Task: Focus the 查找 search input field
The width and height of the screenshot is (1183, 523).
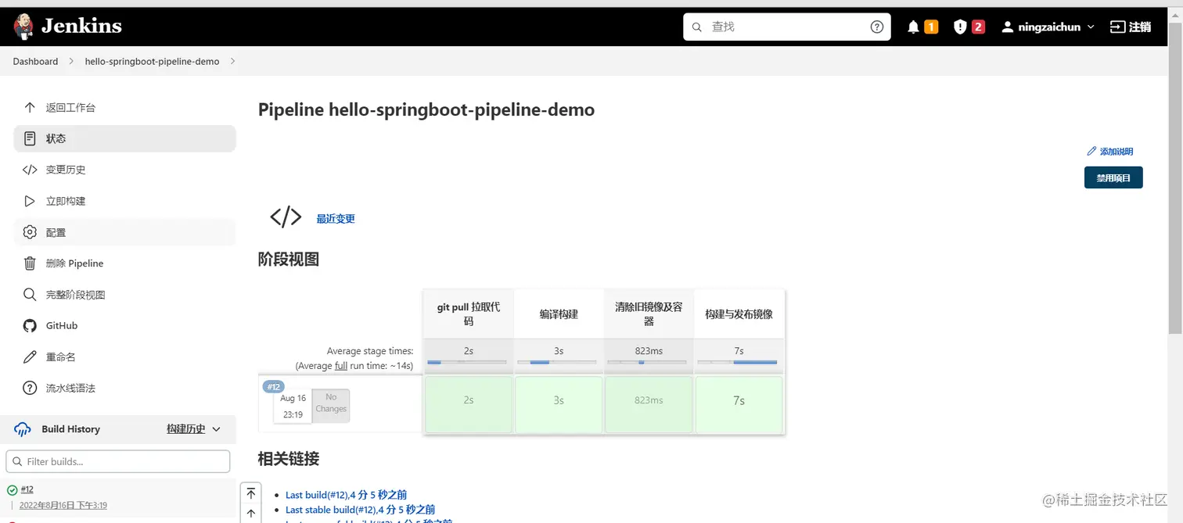Action: [x=786, y=27]
